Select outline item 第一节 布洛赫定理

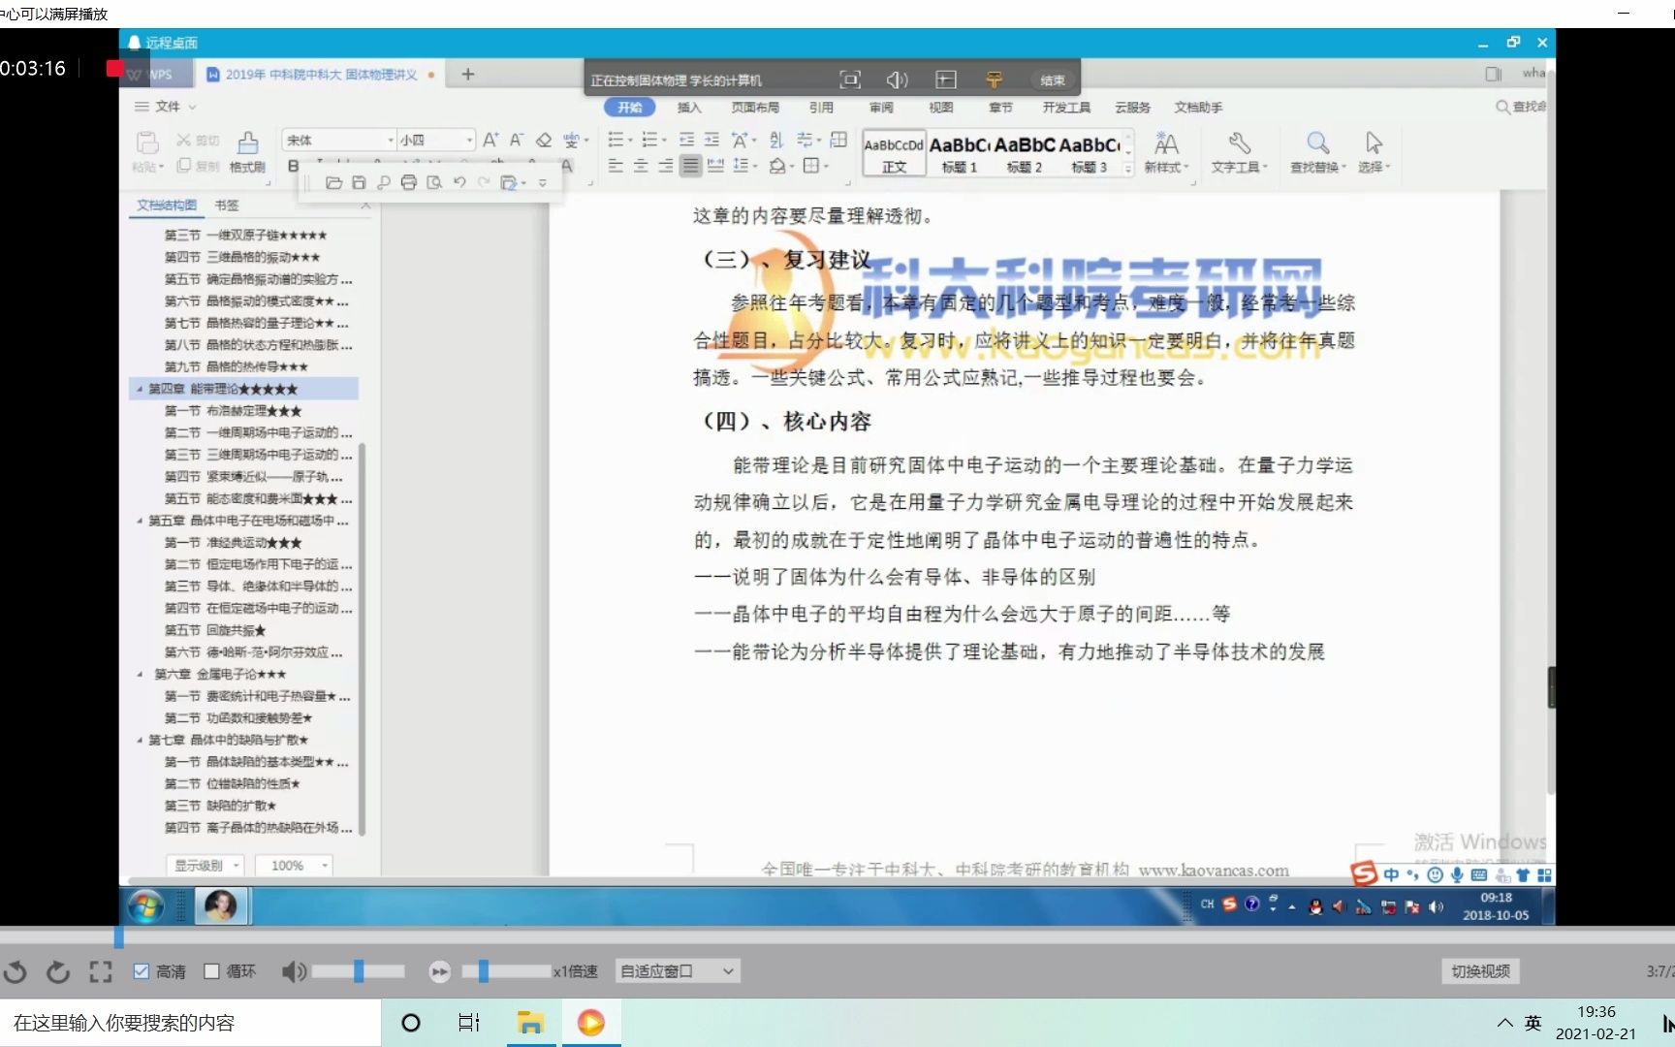[233, 412]
